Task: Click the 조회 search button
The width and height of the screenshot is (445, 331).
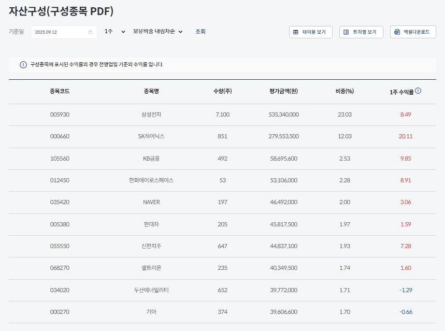Action: [200, 32]
